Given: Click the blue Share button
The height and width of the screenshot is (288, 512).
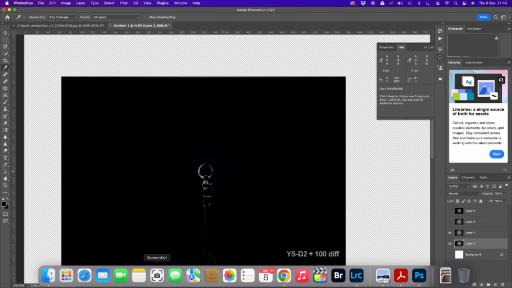Looking at the screenshot, I should 483,17.
